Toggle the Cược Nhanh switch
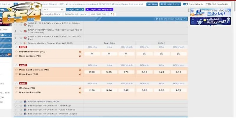236x118 pixels. (185, 4)
